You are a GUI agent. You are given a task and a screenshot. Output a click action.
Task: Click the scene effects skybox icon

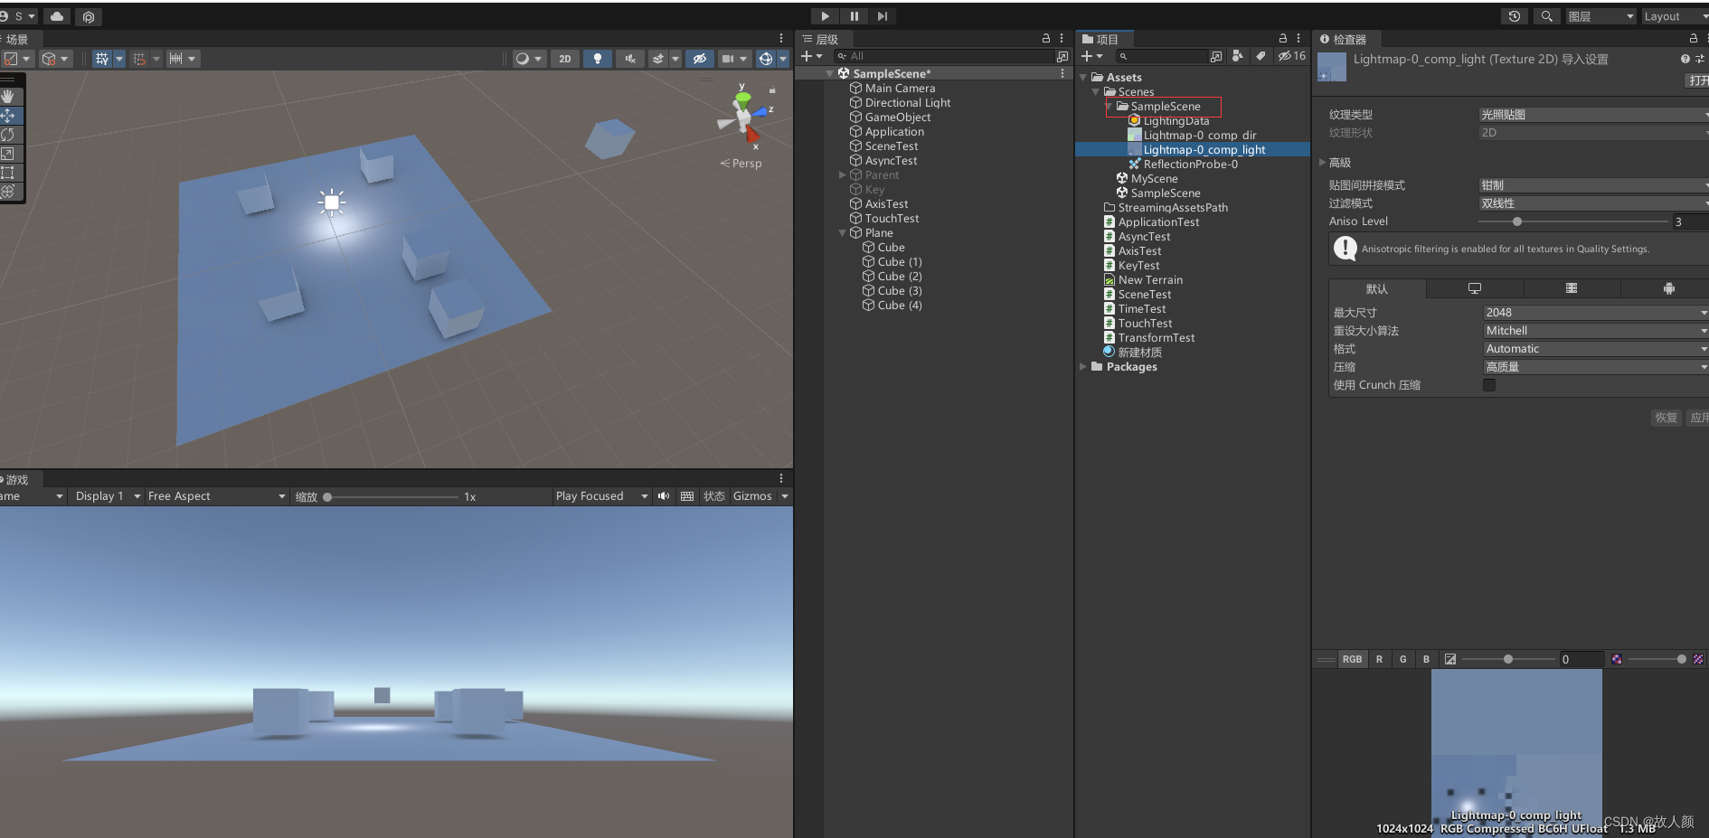click(x=658, y=59)
